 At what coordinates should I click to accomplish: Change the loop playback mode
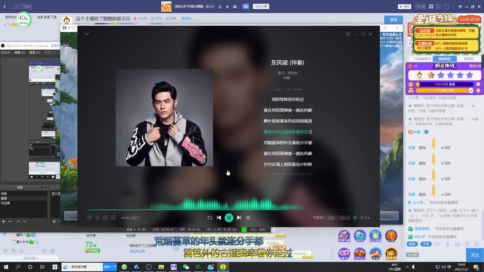pos(210,218)
